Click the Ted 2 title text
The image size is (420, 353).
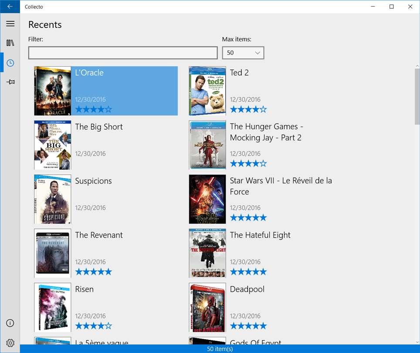[x=239, y=73]
